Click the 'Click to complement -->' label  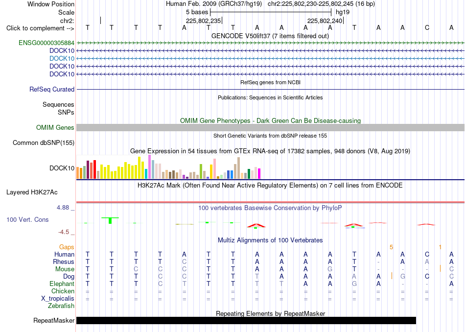pos(40,28)
